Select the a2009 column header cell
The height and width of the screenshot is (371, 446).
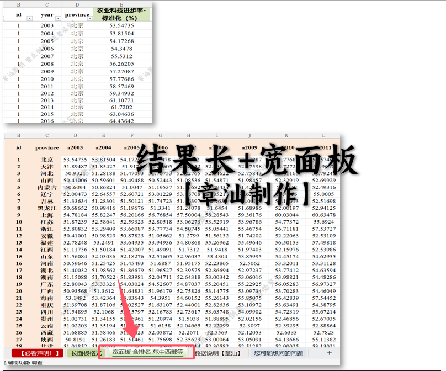249,147
